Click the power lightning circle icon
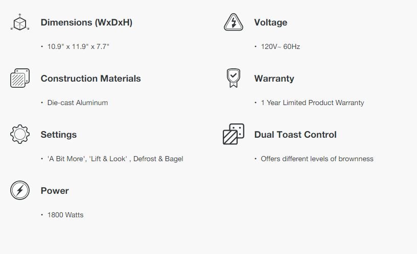 click(20, 191)
